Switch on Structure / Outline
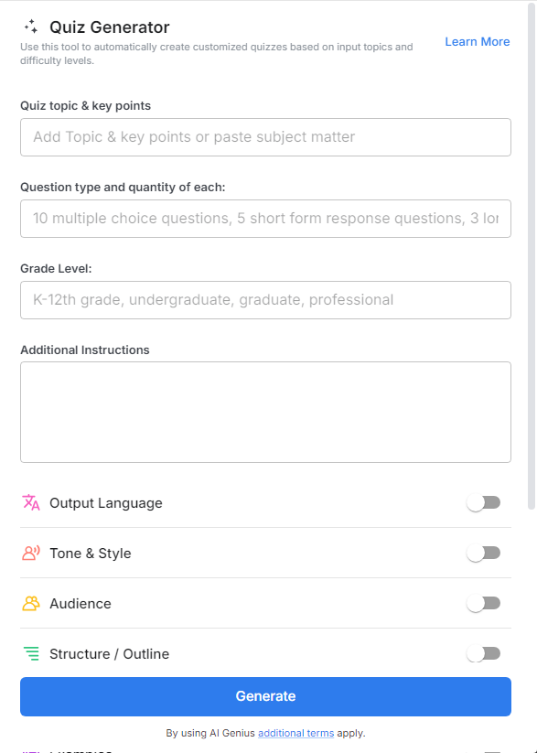Viewport: 537px width, 753px height. tap(483, 653)
